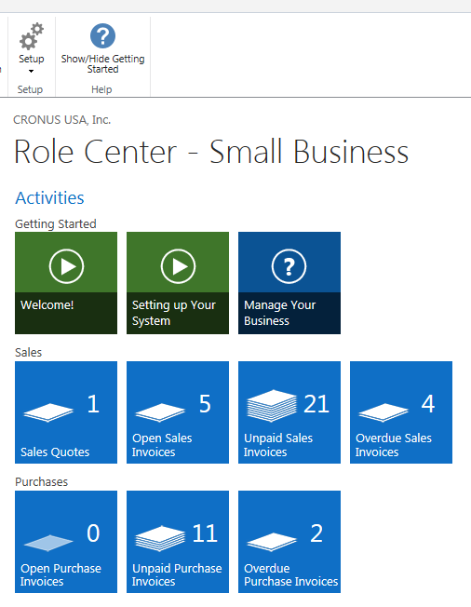Click the Purchases group label
Screen dimensions: 471x607
pyautogui.click(x=41, y=481)
